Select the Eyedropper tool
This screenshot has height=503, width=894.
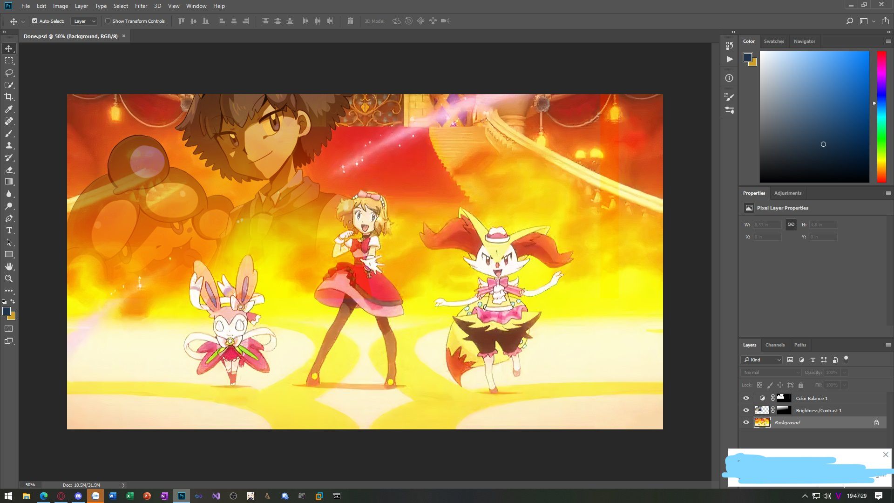9,109
